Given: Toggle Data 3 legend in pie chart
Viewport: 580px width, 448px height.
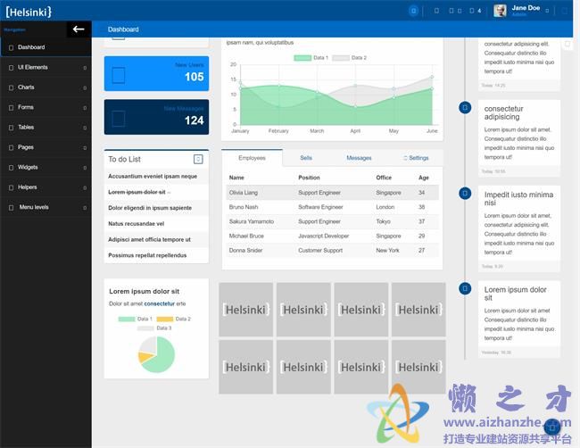Looking at the screenshot, I should click(154, 328).
